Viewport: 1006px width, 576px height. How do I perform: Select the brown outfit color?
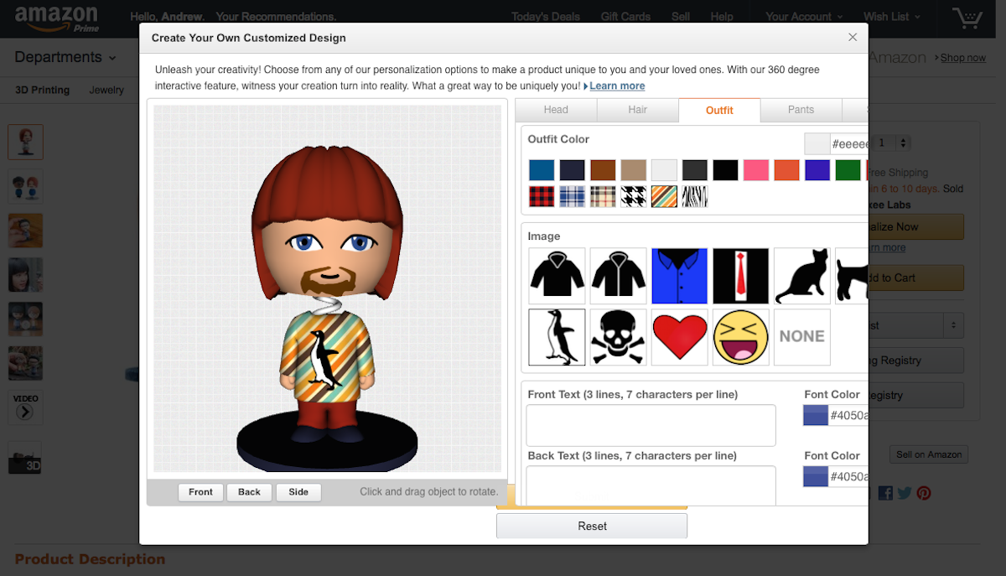tap(603, 170)
